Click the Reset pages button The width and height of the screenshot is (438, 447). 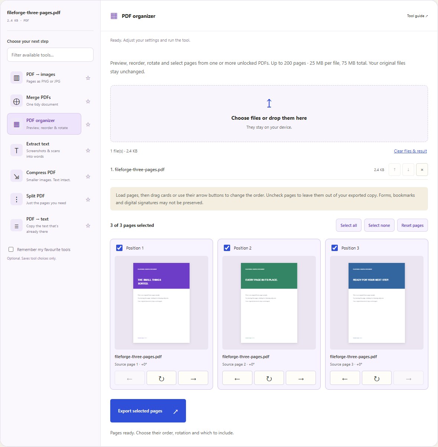click(412, 225)
